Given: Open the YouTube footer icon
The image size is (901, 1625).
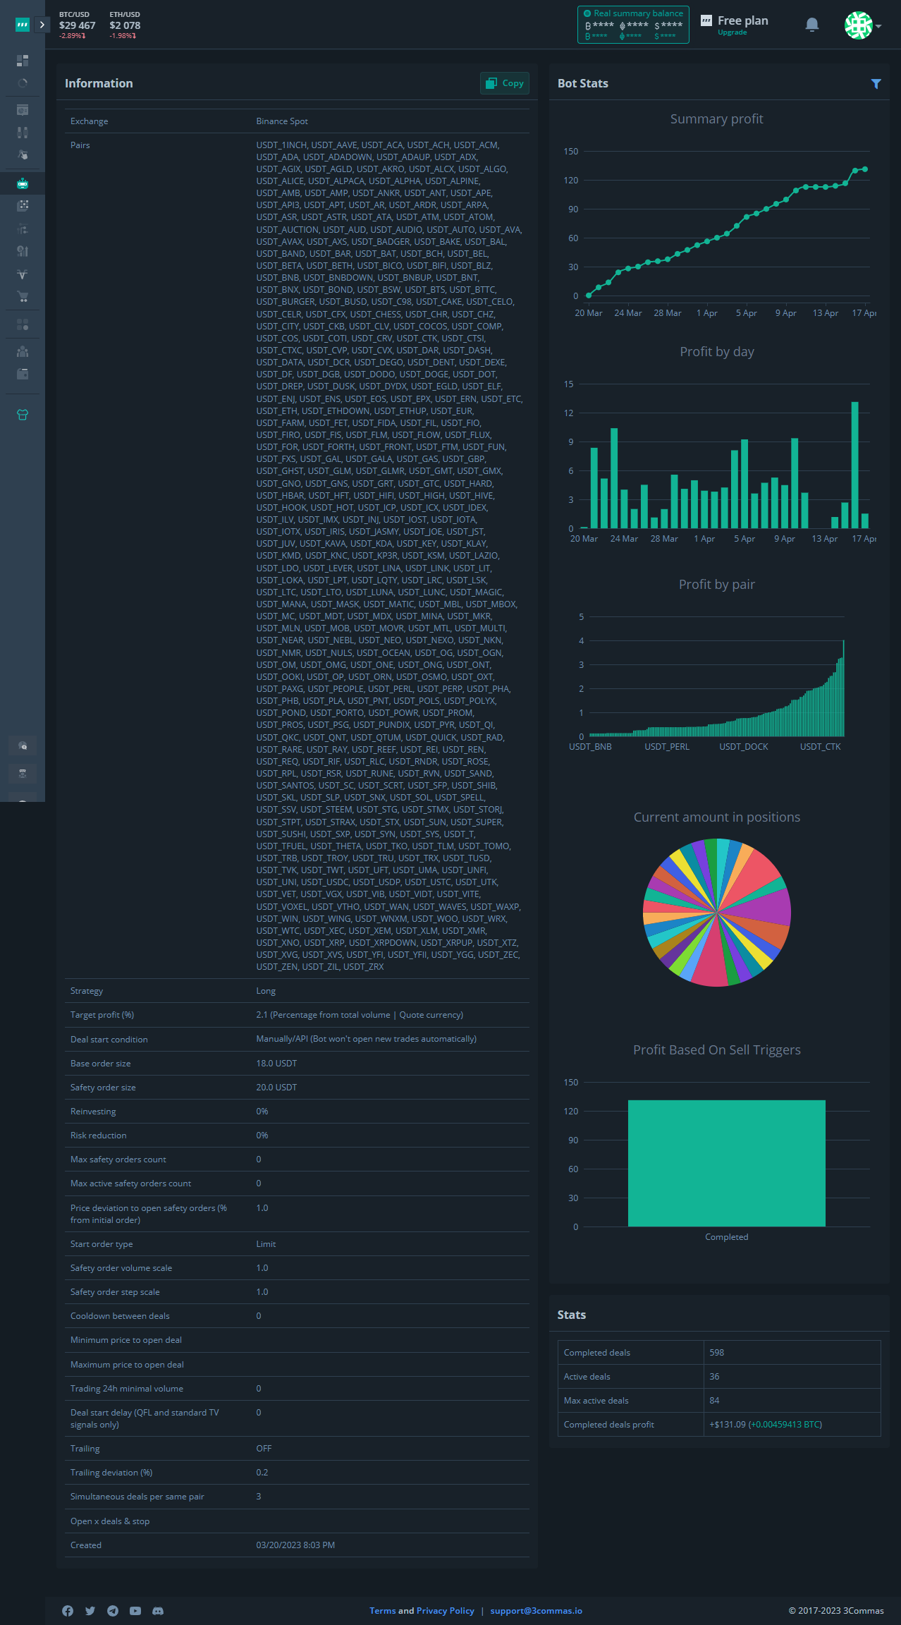Looking at the screenshot, I should pyautogui.click(x=135, y=1611).
